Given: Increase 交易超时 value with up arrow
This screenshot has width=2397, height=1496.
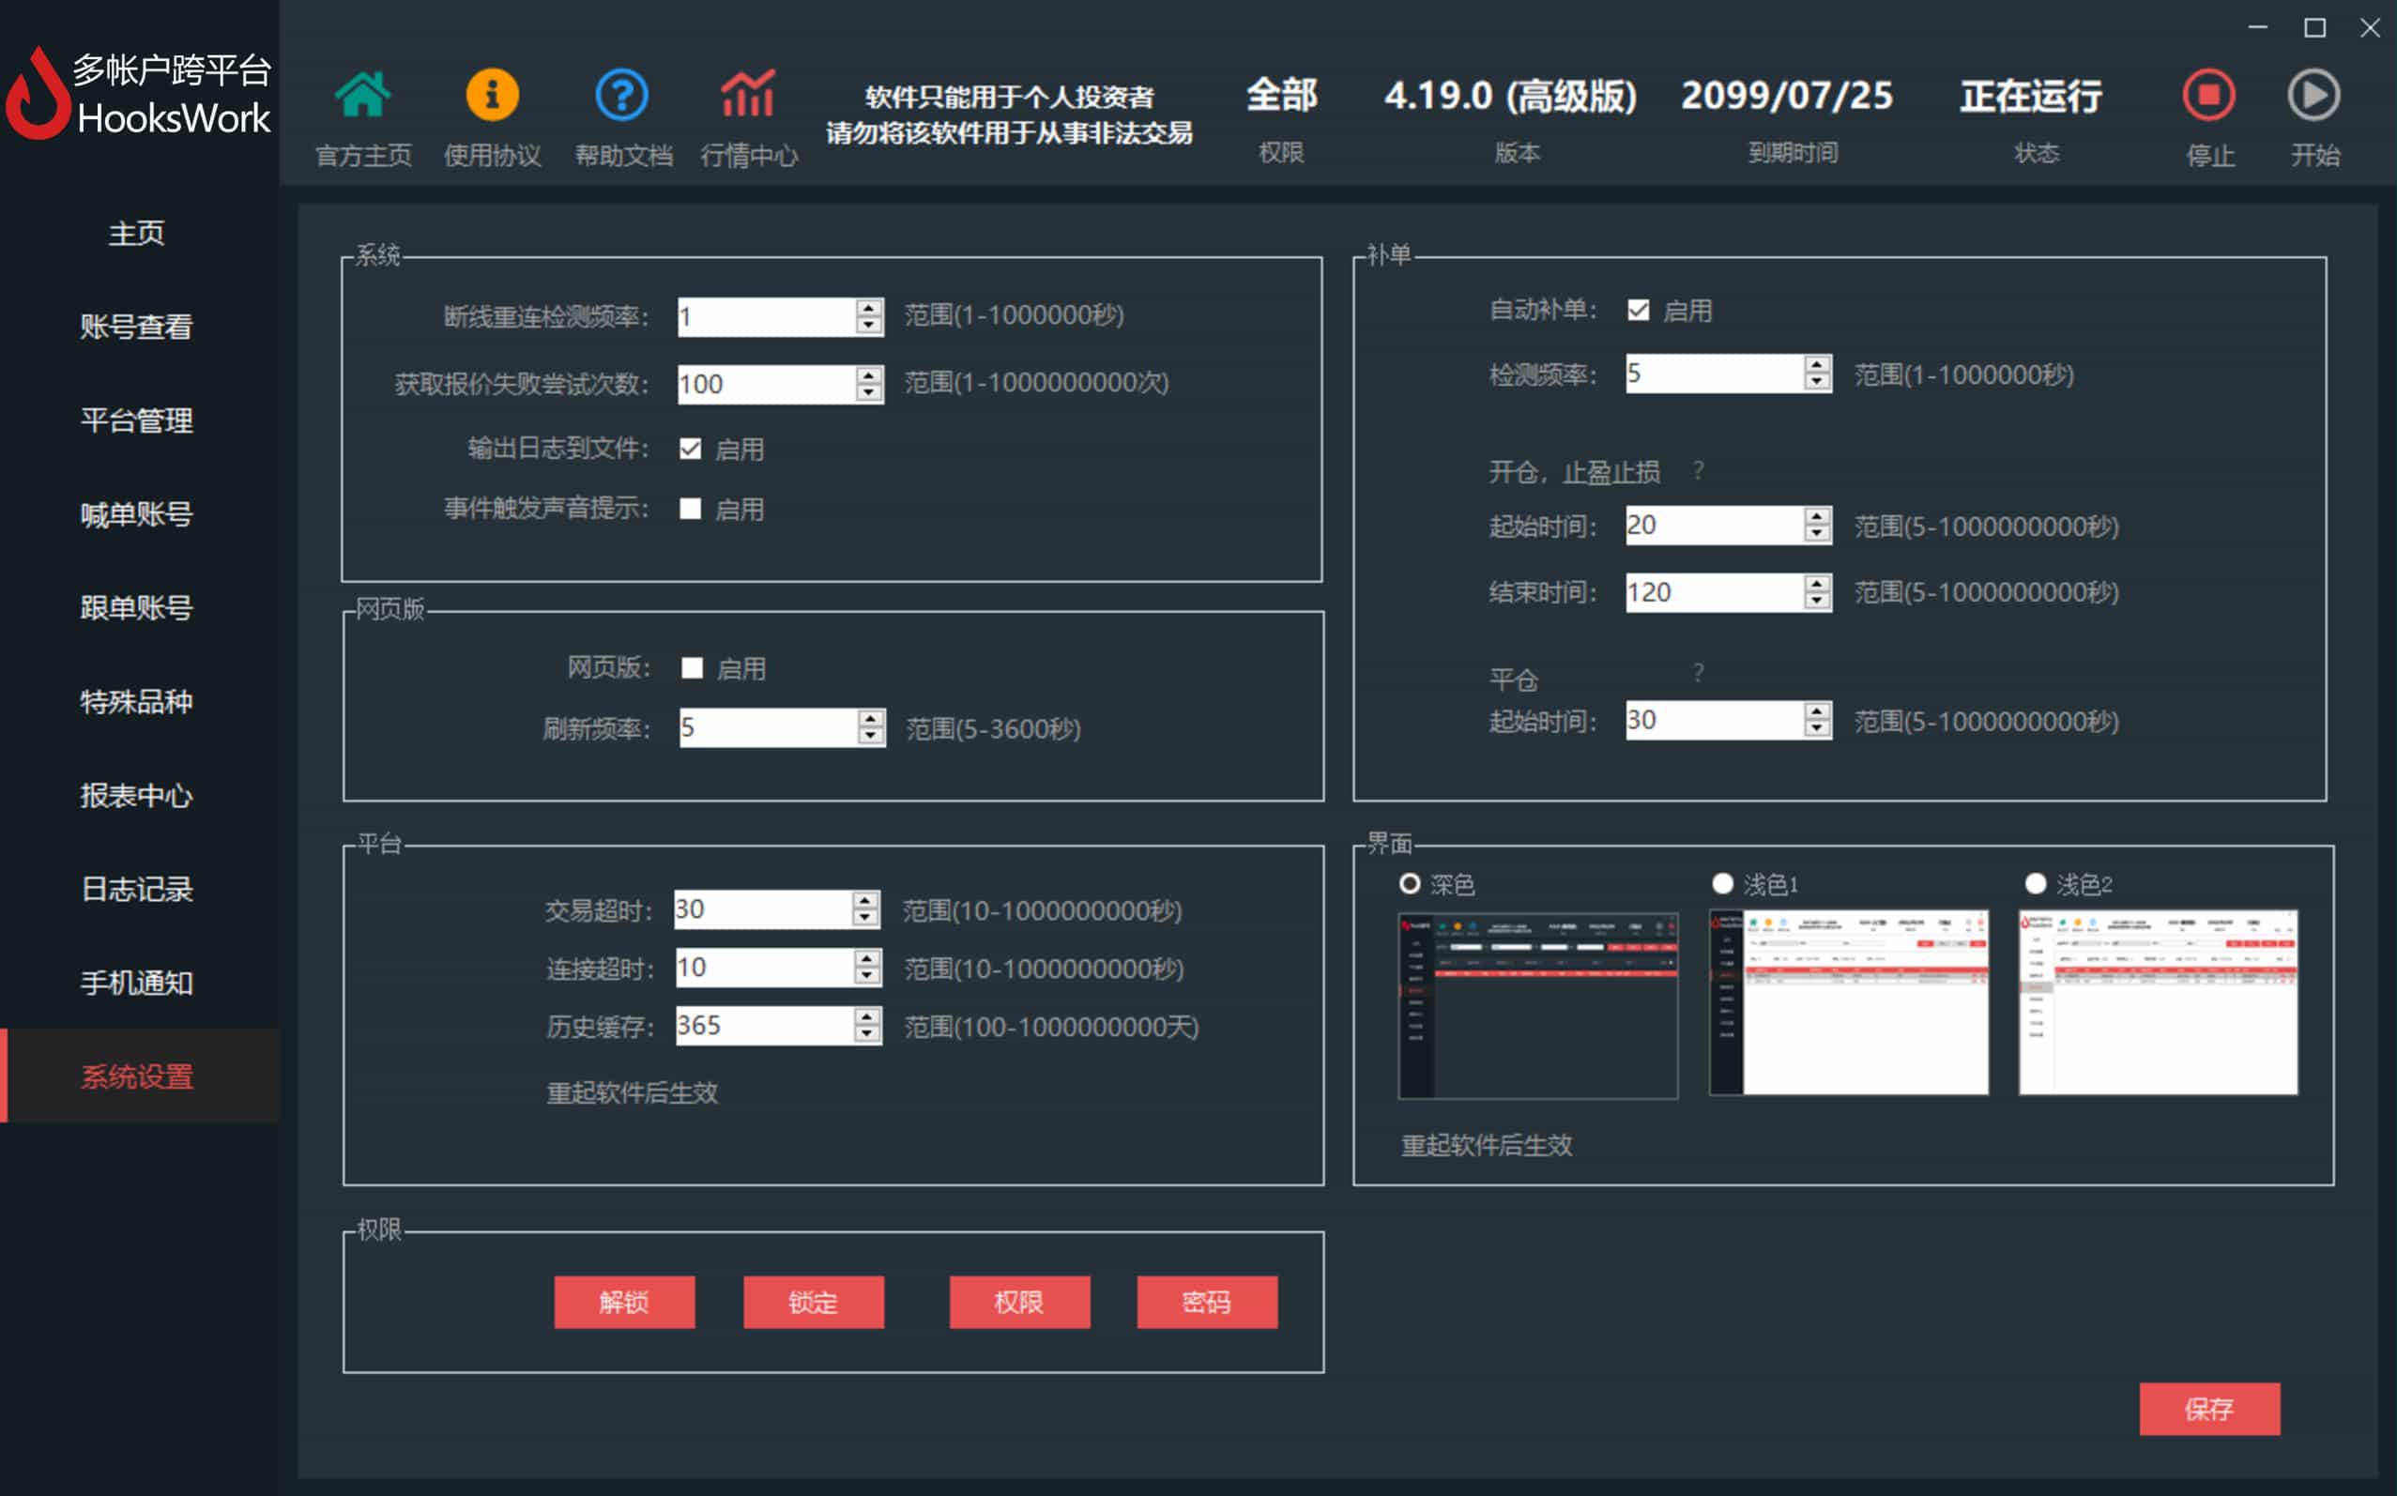Looking at the screenshot, I should pos(865,900).
